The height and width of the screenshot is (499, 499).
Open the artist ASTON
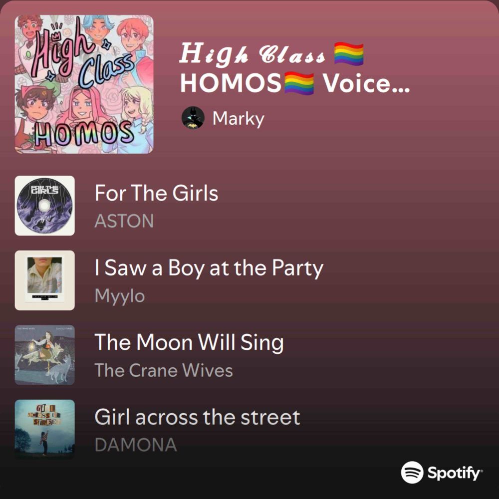(124, 221)
